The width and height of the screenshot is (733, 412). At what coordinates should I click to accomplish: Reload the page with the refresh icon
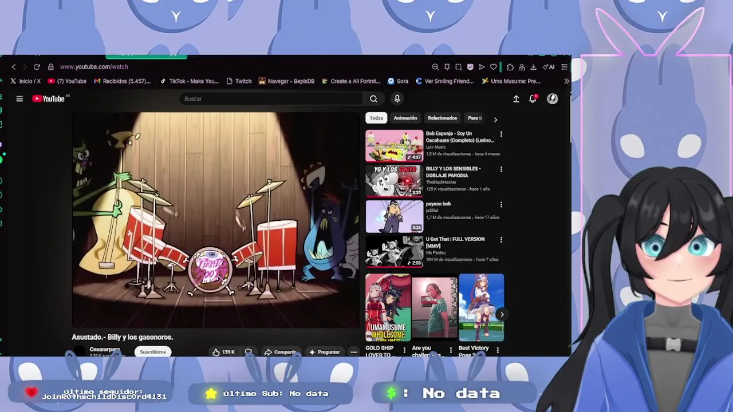point(37,67)
